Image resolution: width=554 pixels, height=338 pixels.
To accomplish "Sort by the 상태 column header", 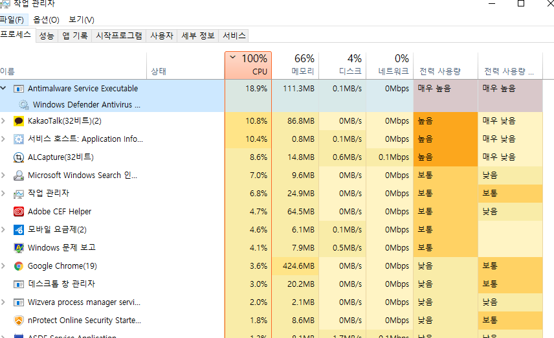I will coord(186,65).
